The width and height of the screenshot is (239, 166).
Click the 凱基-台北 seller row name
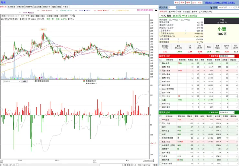point(166,142)
